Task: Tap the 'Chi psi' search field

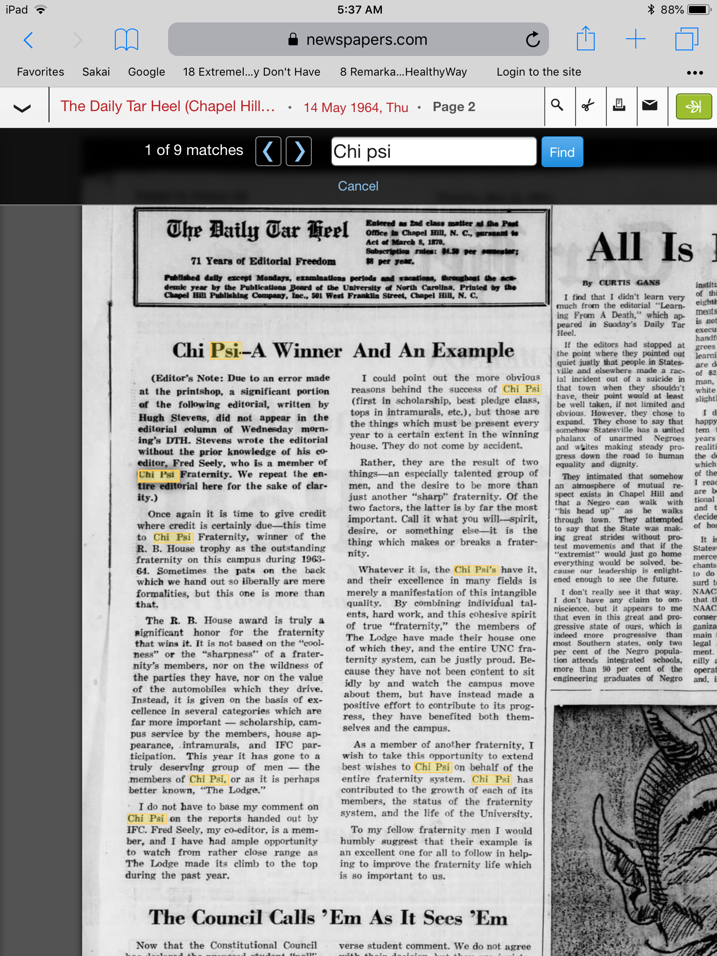Action: 434,151
